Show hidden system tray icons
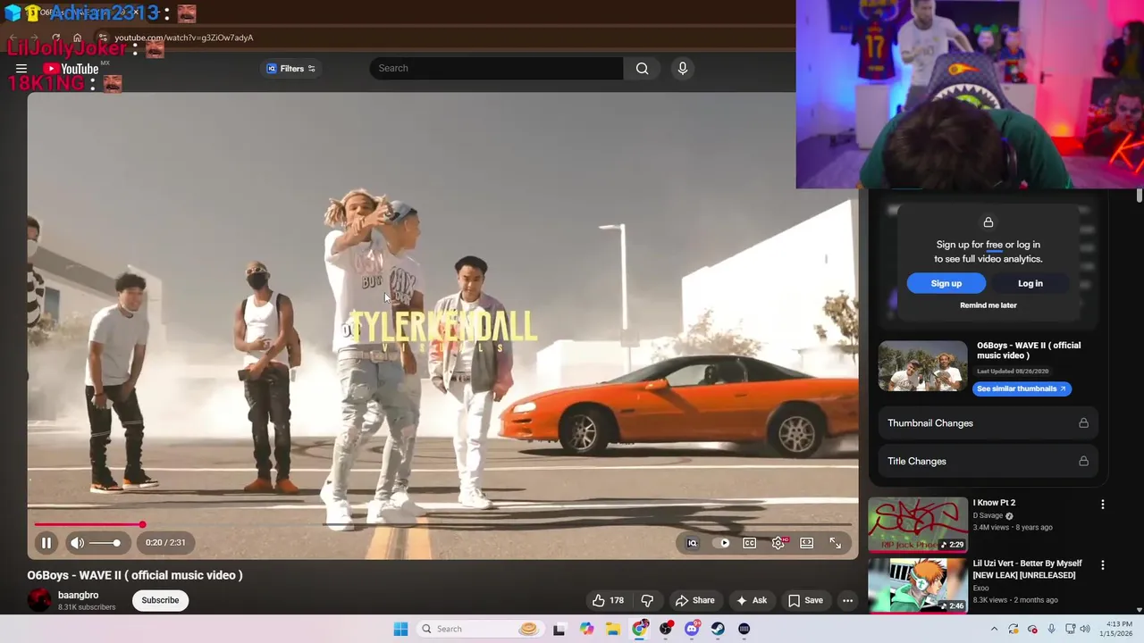The height and width of the screenshot is (643, 1144). [x=994, y=629]
